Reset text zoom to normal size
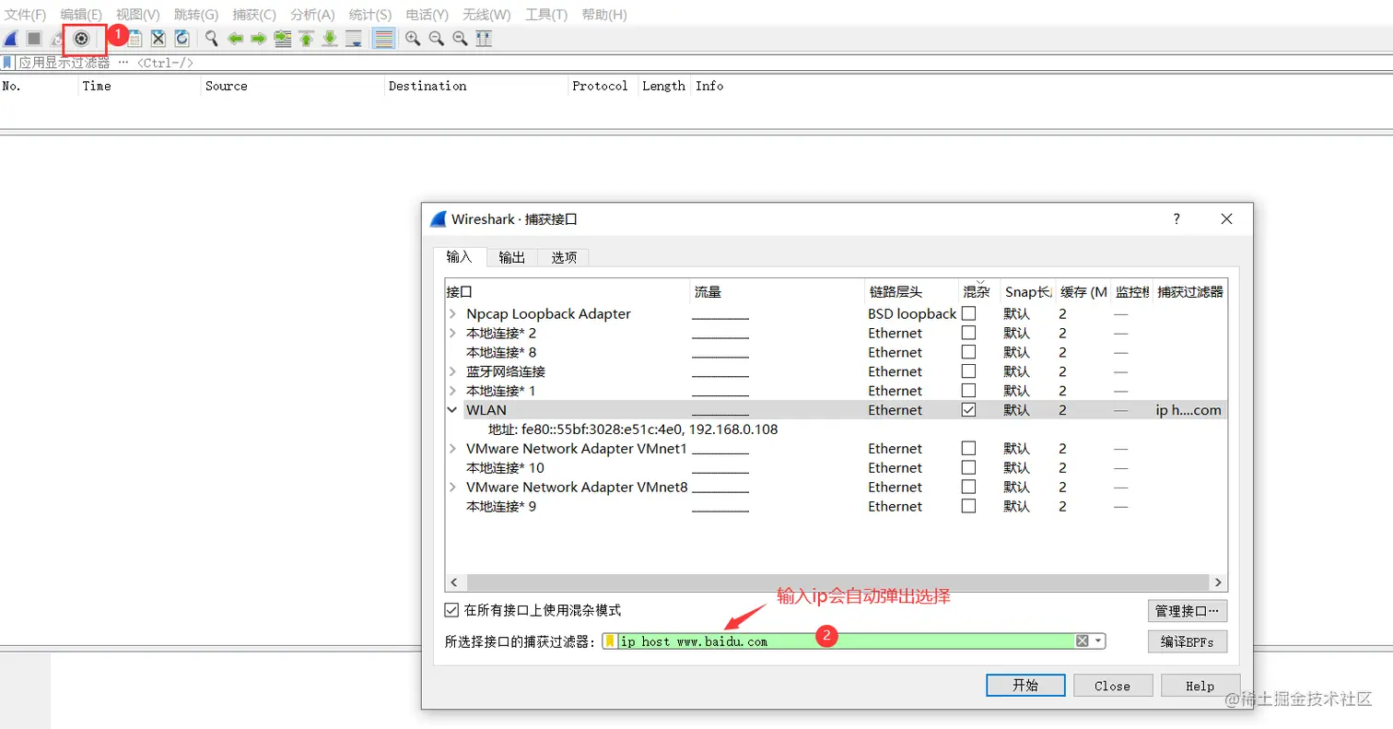This screenshot has height=729, width=1393. point(460,39)
